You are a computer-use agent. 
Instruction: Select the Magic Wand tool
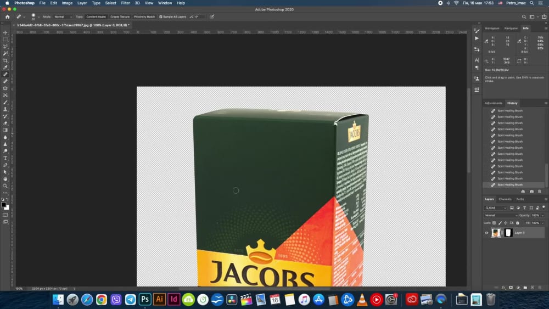(5, 54)
